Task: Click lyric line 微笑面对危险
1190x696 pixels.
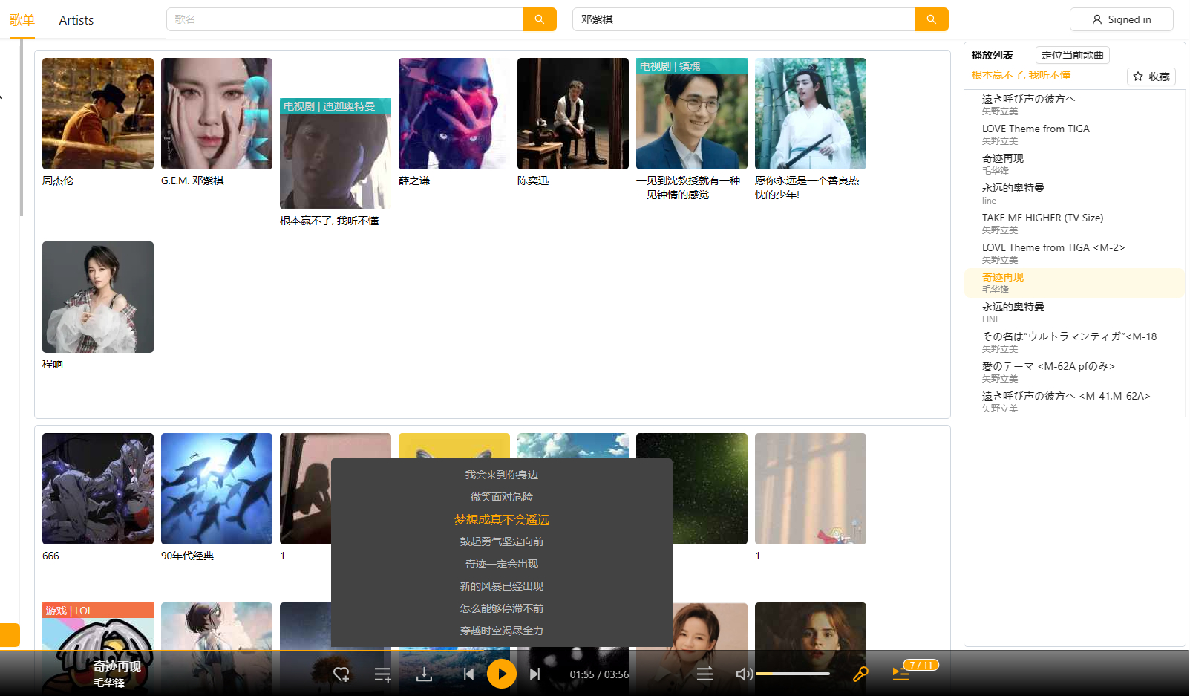Action: click(x=502, y=497)
